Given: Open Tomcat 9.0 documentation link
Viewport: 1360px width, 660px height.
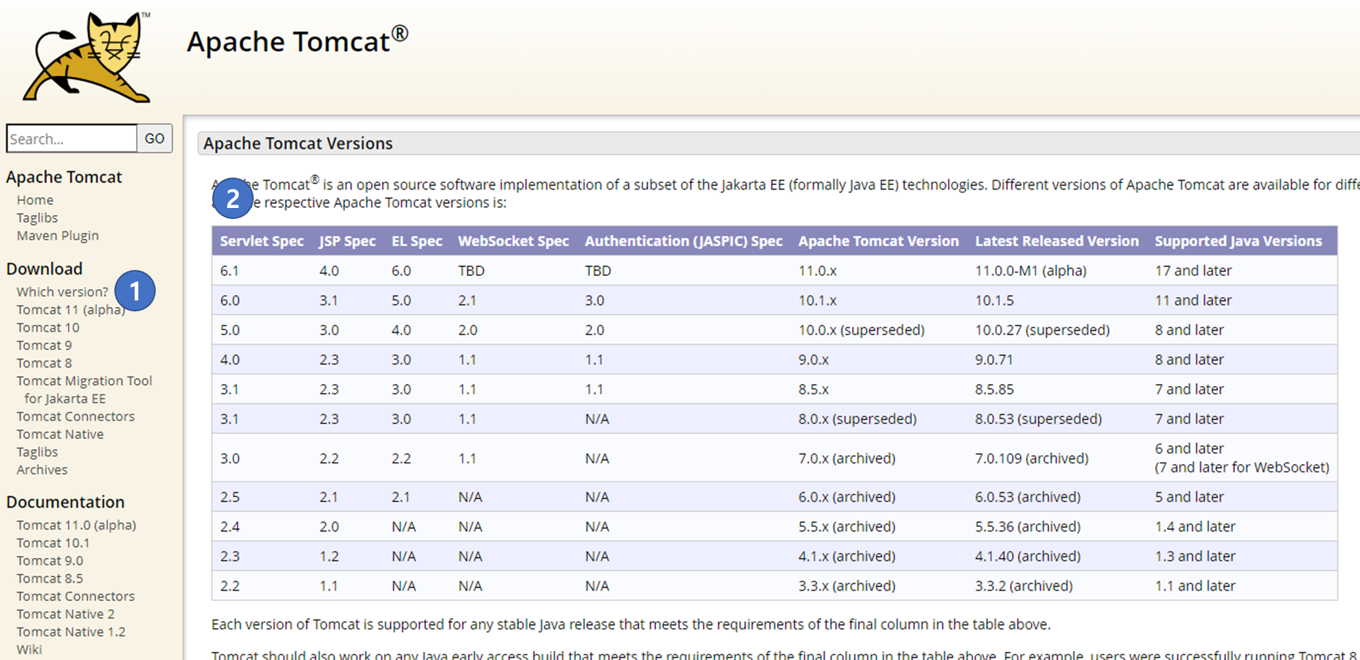Looking at the screenshot, I should tap(50, 560).
